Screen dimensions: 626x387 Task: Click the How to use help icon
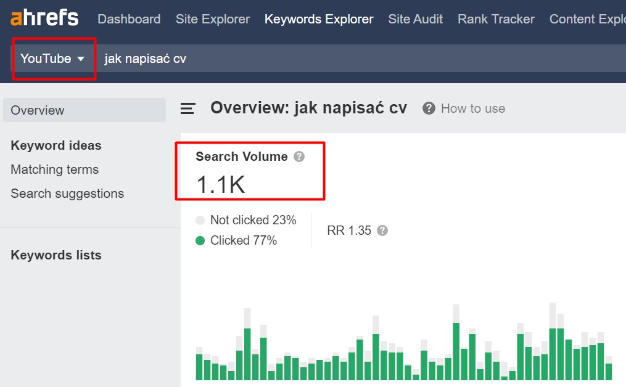point(429,108)
